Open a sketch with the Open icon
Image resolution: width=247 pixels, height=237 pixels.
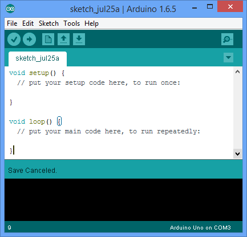click(x=63, y=39)
